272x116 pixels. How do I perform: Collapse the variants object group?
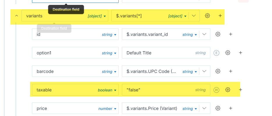16,16
